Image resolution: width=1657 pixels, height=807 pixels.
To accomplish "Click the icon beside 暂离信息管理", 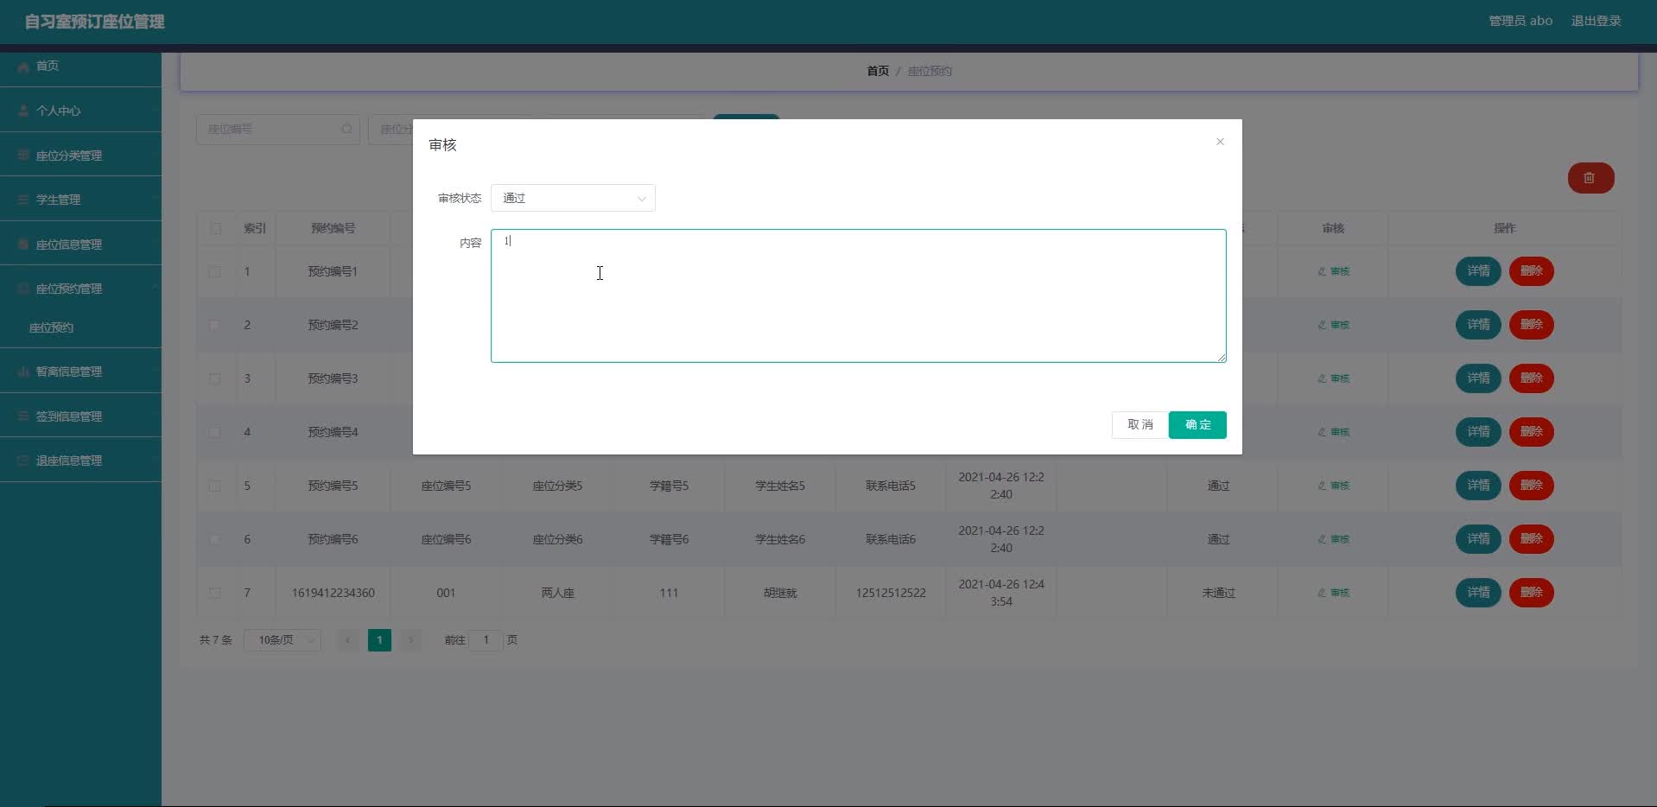I will 23,372.
